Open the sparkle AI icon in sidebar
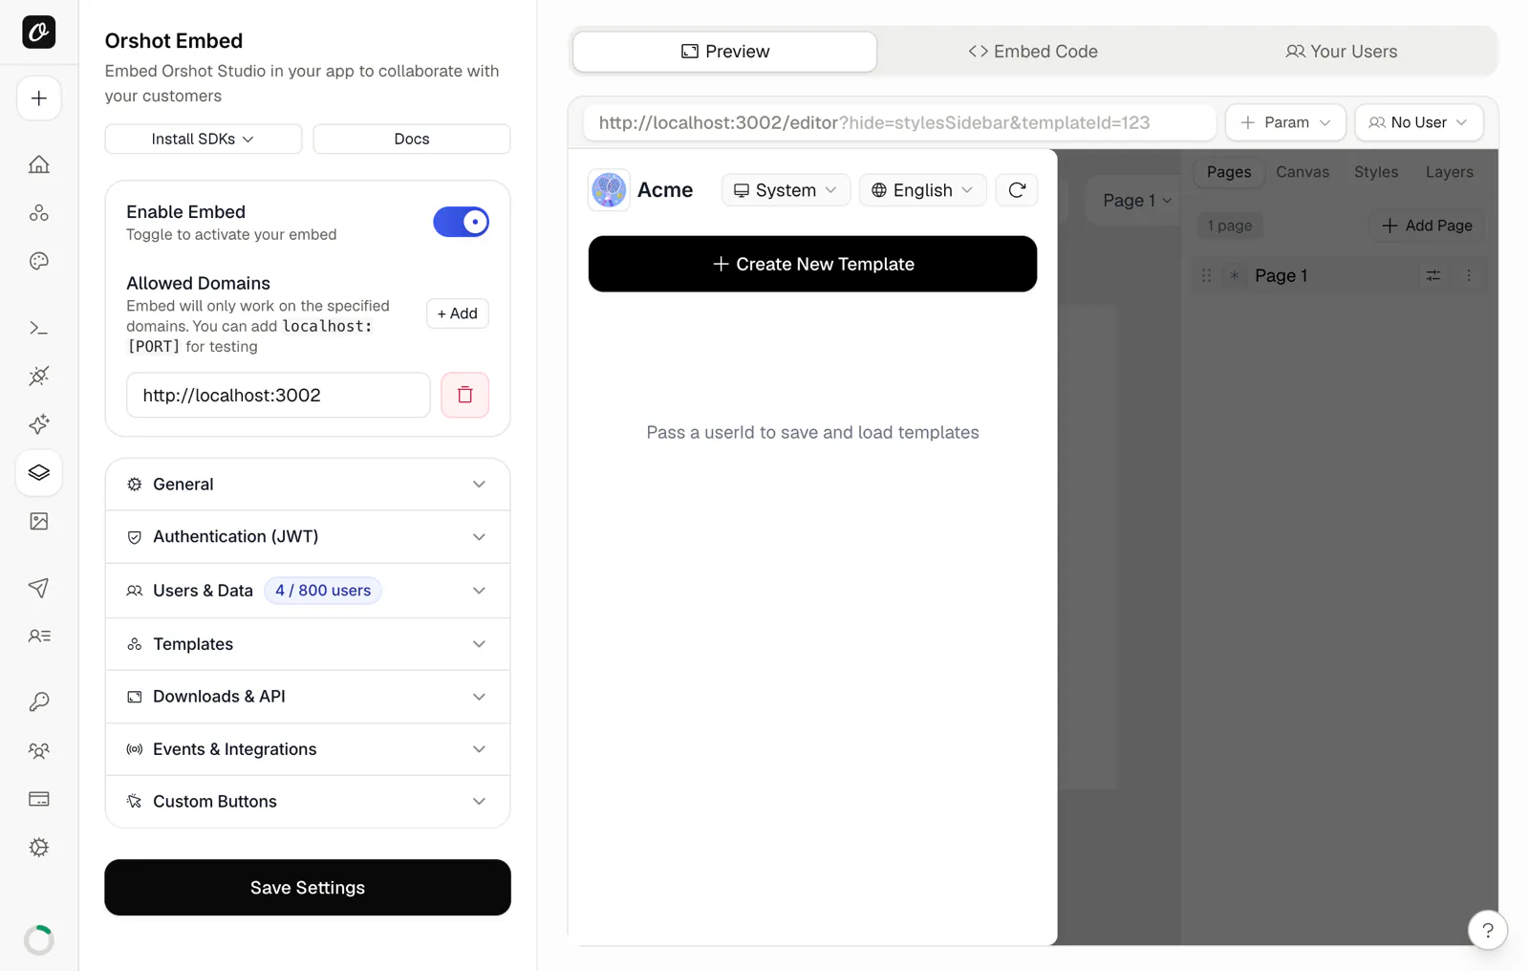The width and height of the screenshot is (1529, 971). click(39, 424)
